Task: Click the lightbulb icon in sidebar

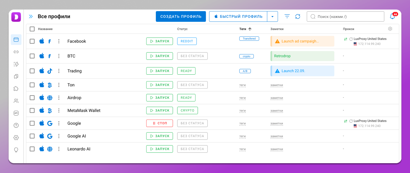Action: tap(16, 150)
